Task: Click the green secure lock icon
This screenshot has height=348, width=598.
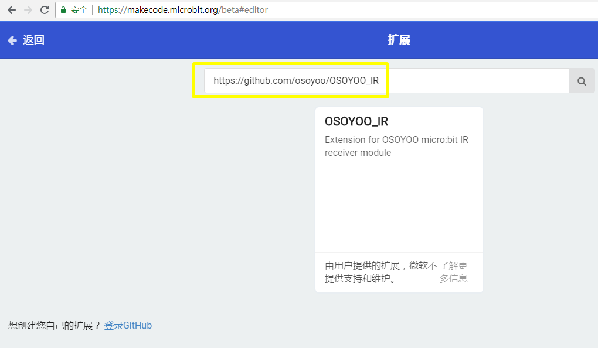Action: 63,9
